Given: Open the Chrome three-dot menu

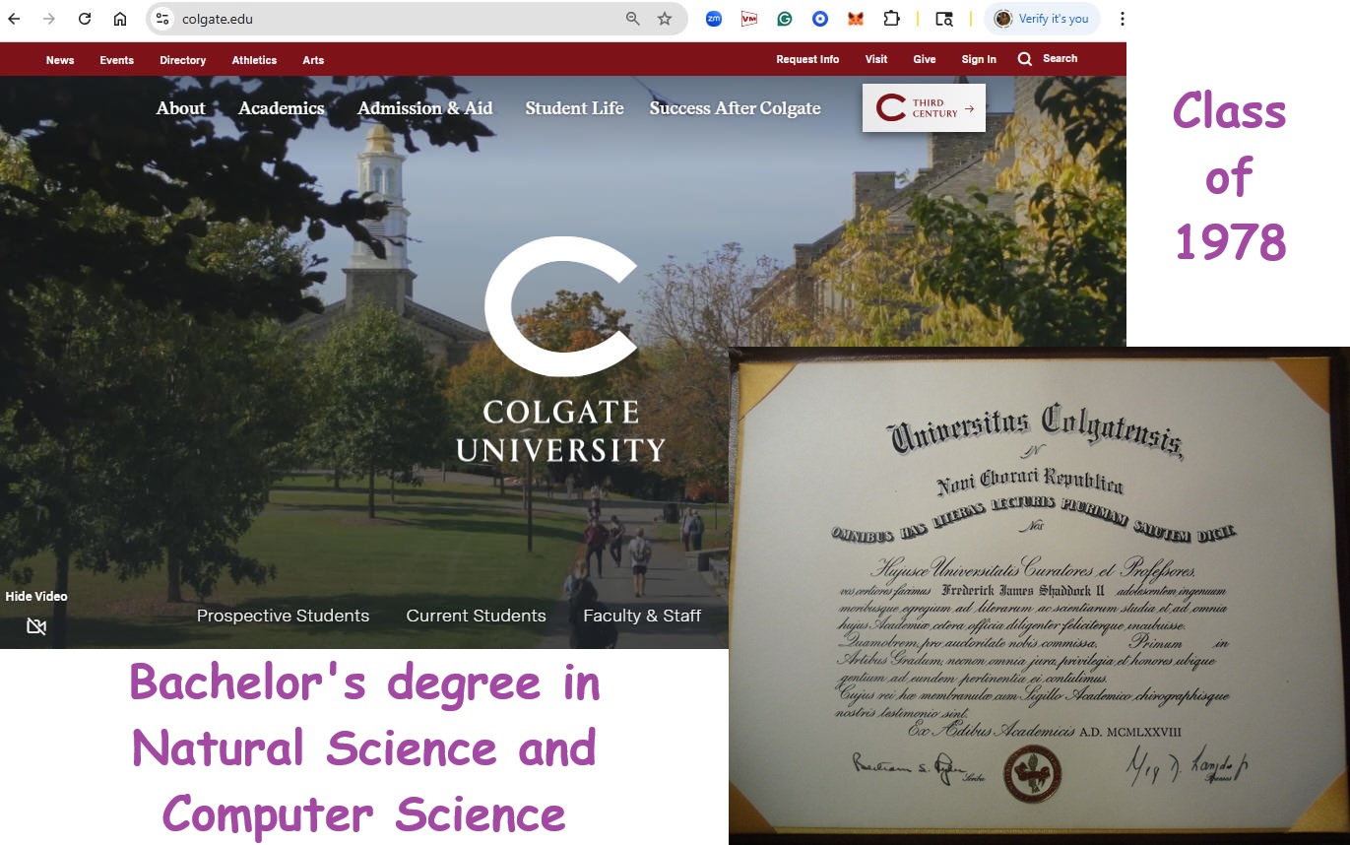Looking at the screenshot, I should pyautogui.click(x=1122, y=19).
